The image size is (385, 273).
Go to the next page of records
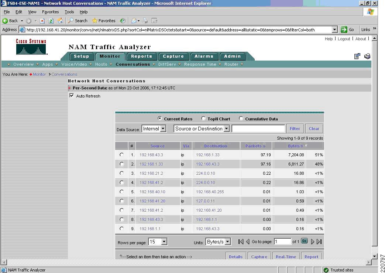(313, 242)
